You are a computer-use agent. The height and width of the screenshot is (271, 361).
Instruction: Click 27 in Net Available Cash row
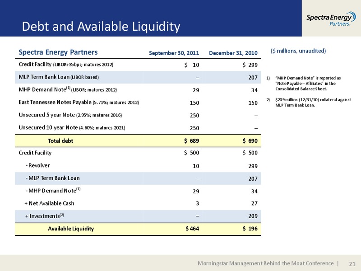click(254, 204)
